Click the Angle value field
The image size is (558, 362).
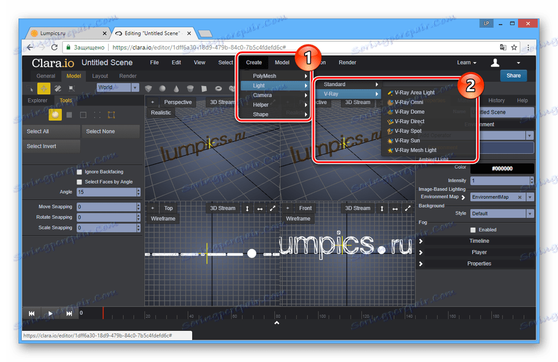click(x=107, y=192)
